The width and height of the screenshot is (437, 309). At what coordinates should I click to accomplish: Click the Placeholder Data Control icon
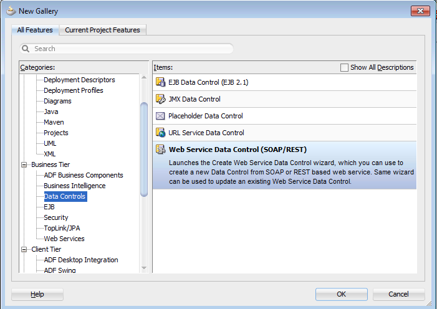pos(160,116)
